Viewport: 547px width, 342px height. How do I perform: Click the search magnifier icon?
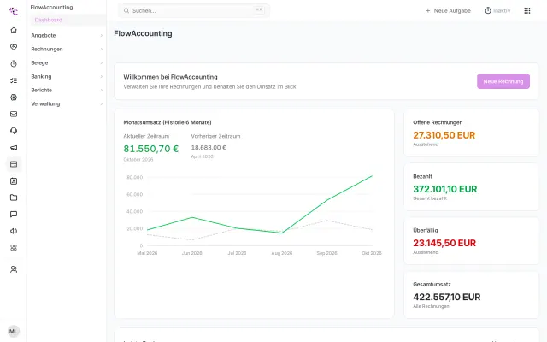pyautogui.click(x=126, y=11)
